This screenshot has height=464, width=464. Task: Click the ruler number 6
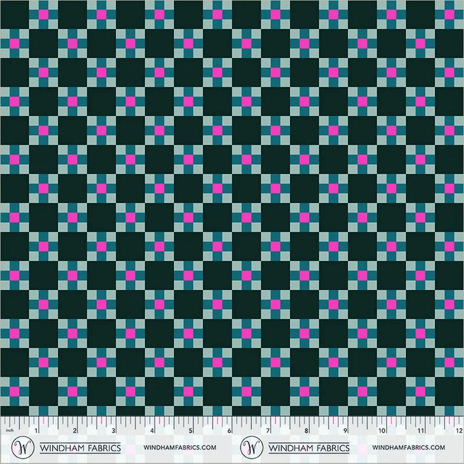229,430
